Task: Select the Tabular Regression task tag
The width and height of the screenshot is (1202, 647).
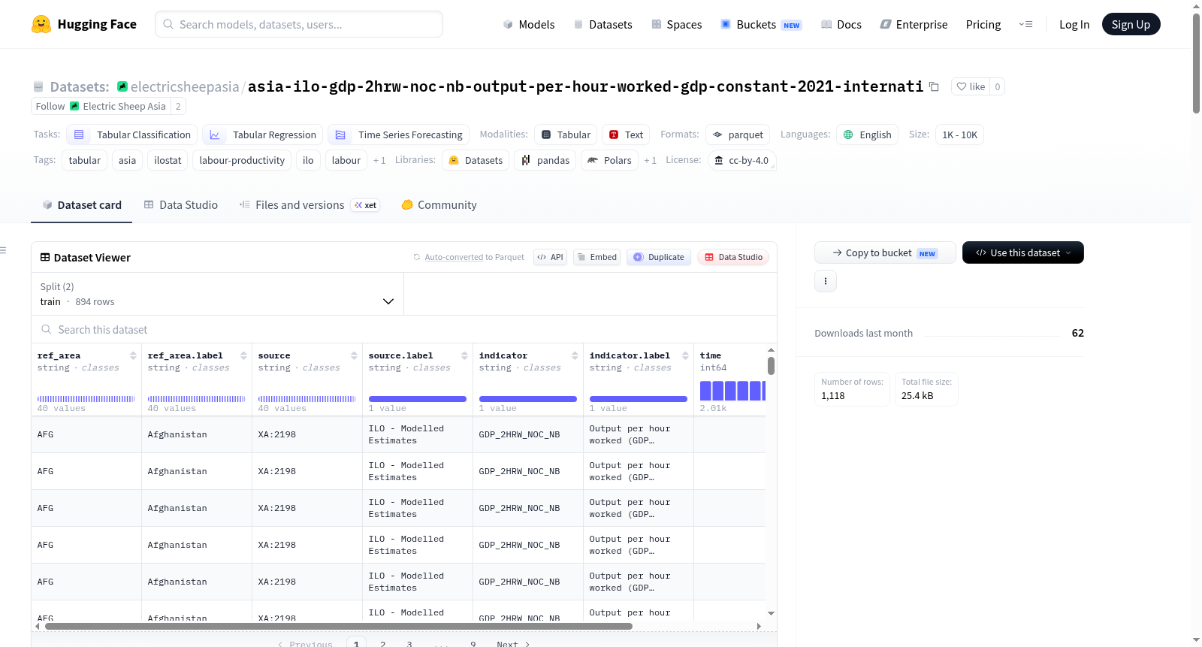Action: [263, 135]
